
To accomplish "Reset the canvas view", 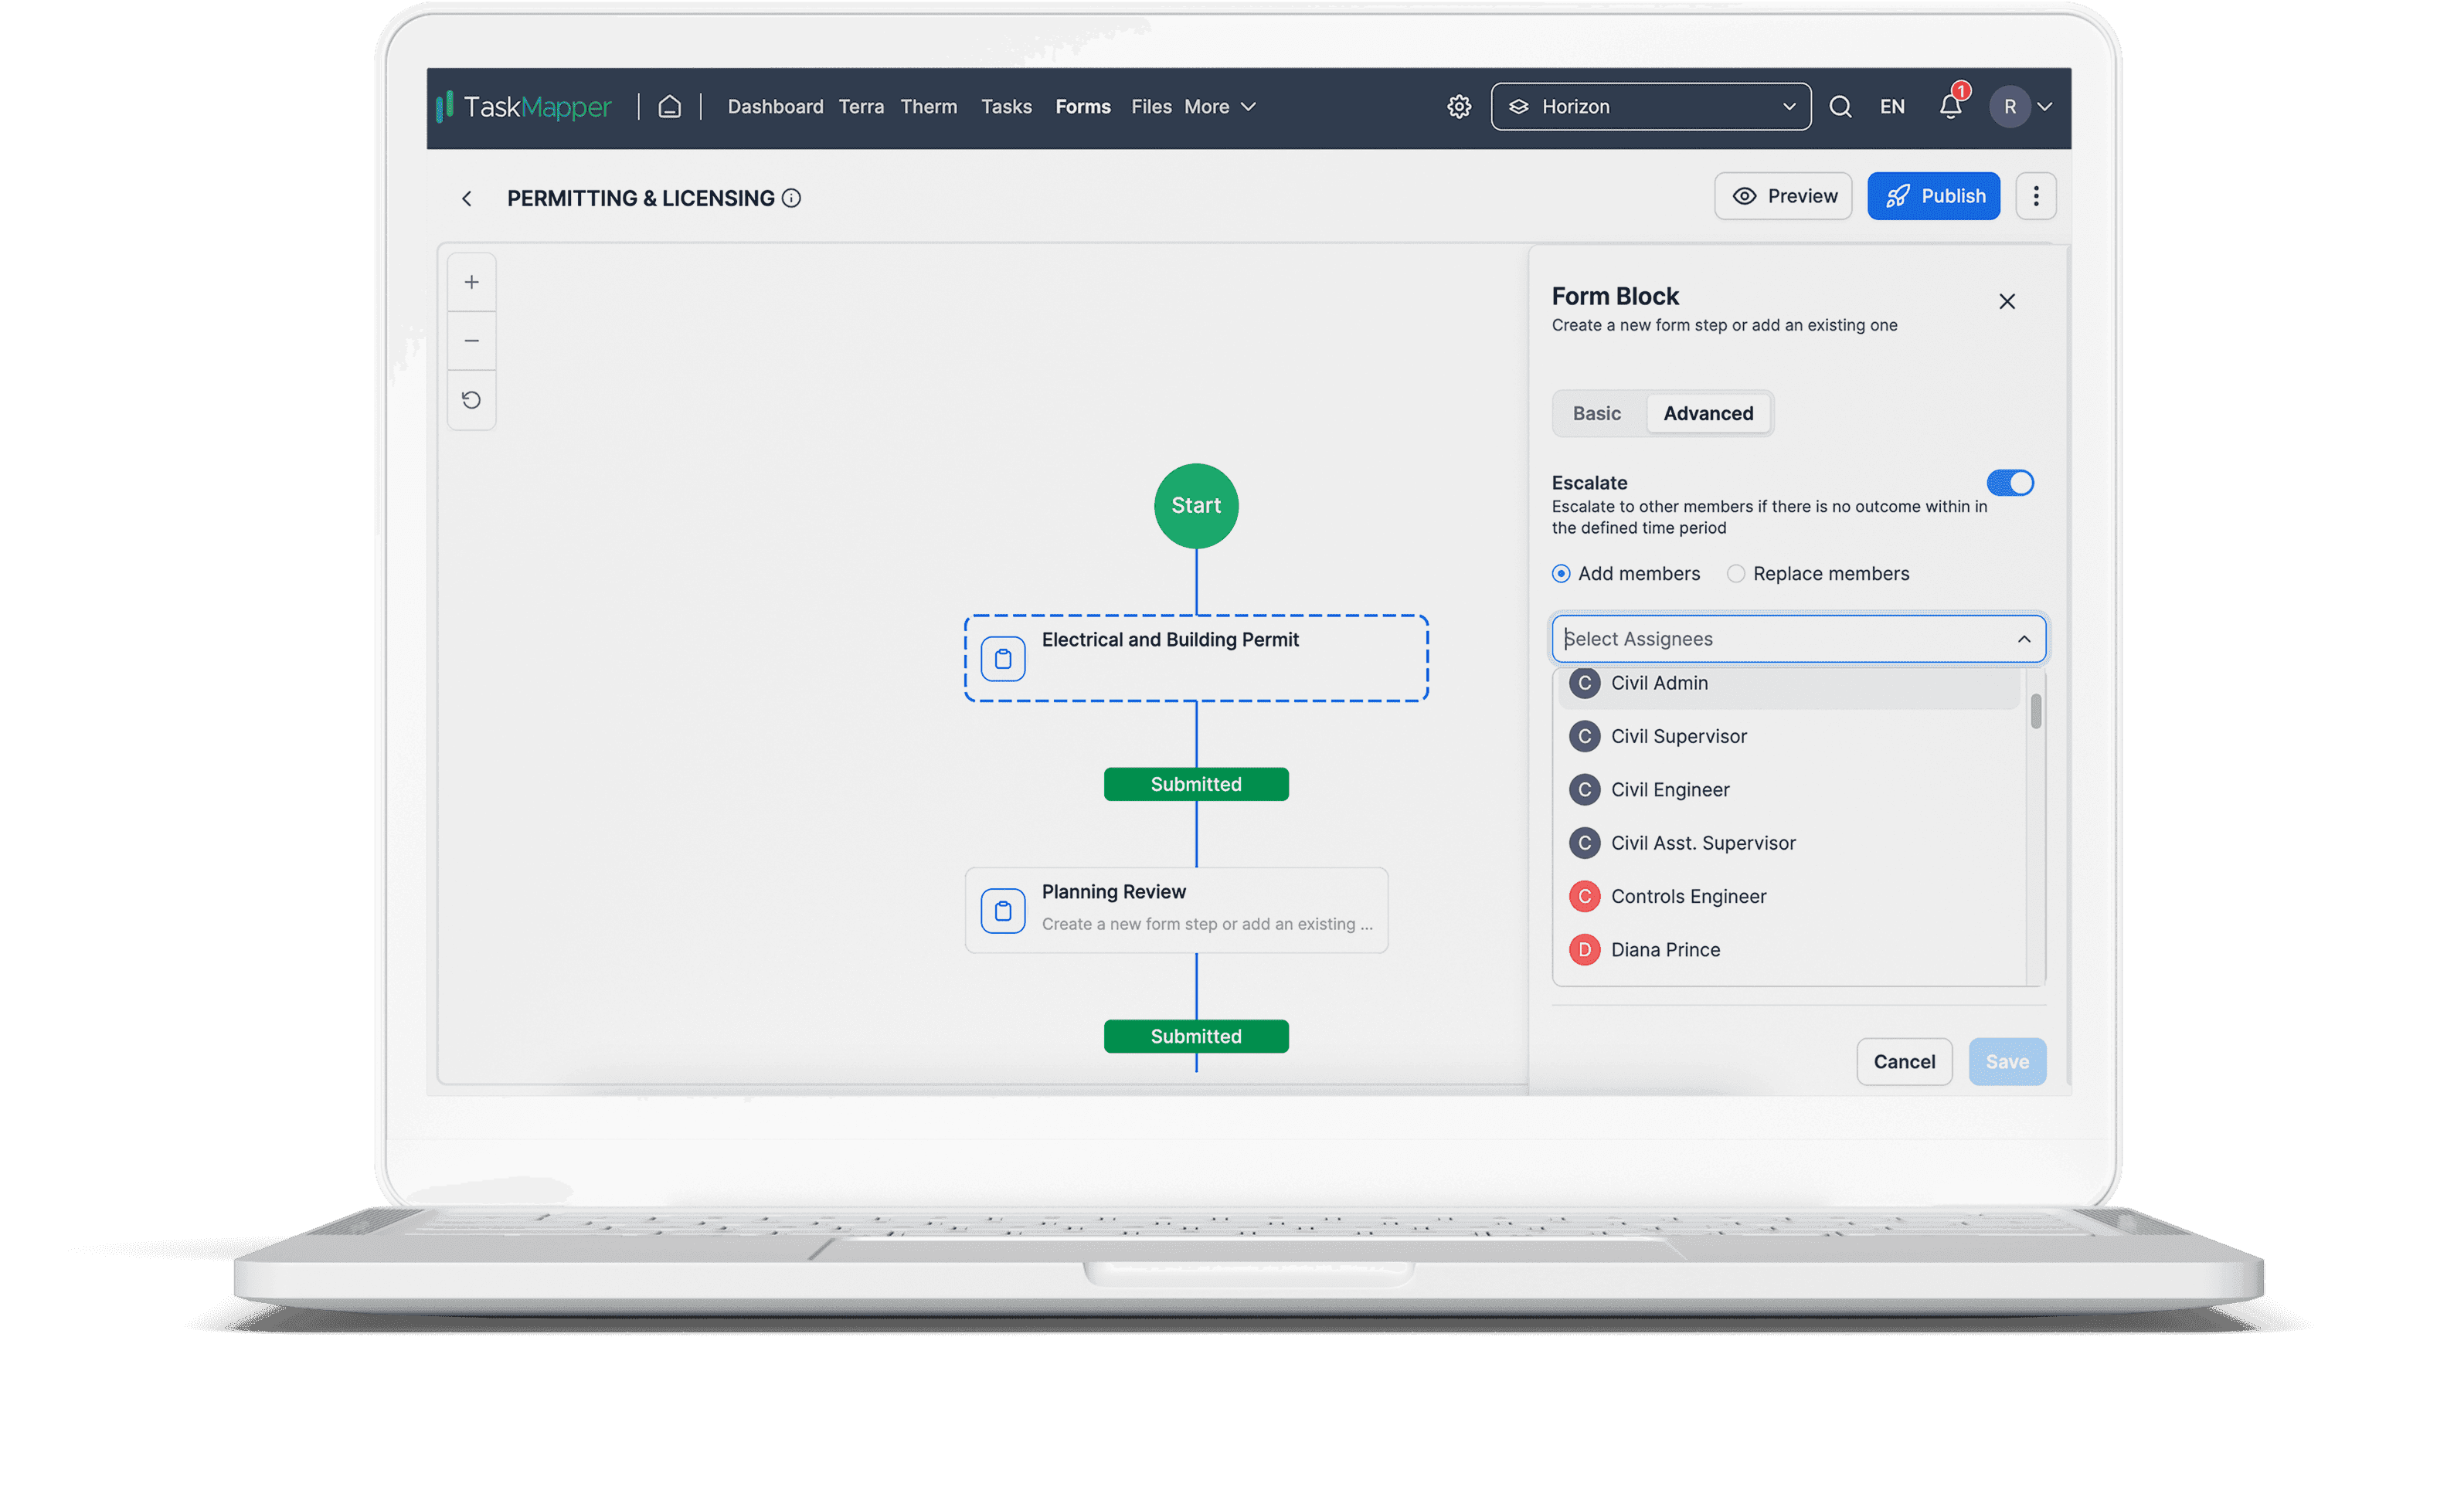I will coord(471,400).
